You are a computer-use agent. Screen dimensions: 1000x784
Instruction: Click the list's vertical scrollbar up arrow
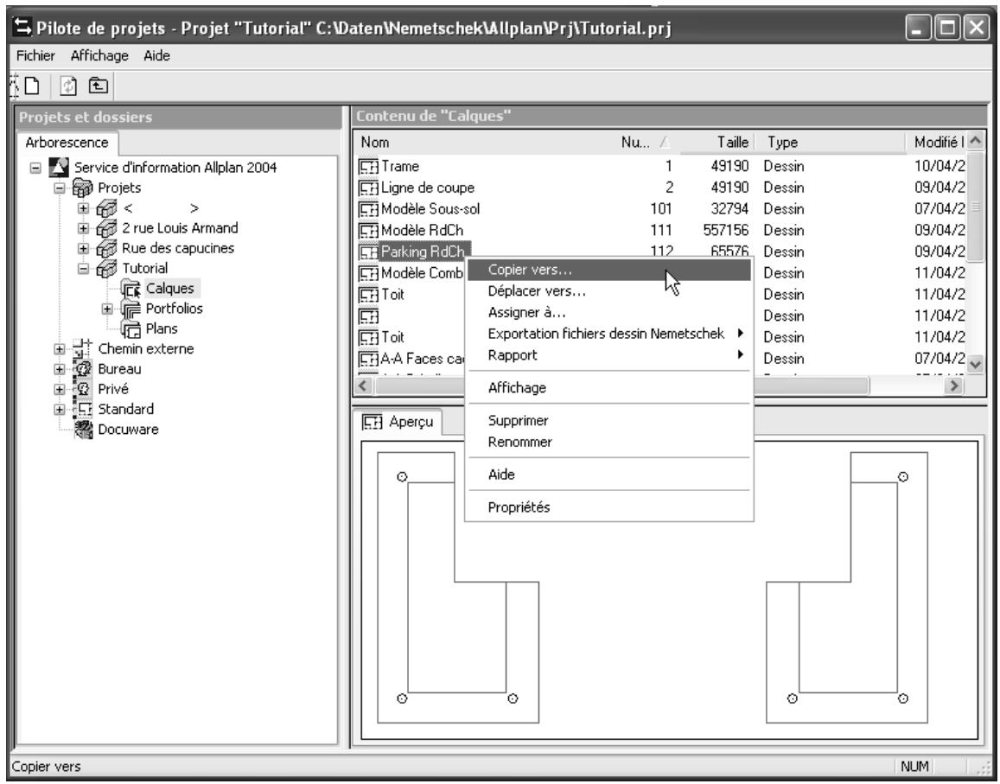(x=975, y=141)
